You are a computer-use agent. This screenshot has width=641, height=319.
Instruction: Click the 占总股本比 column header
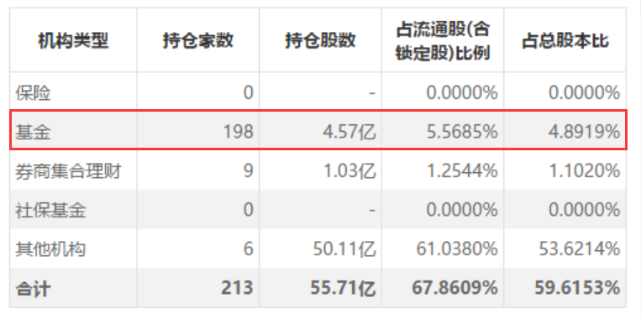[x=565, y=41]
